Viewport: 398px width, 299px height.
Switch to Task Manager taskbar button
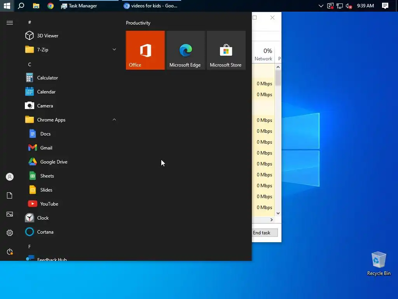coord(89,5)
